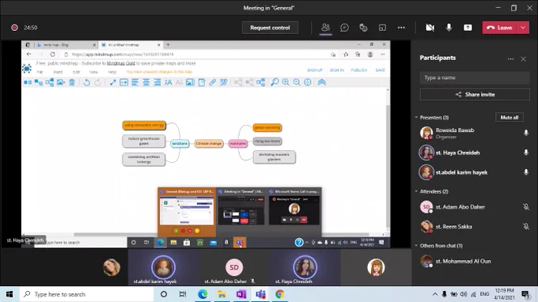The image size is (538, 302).
Task: Click the insert image icon in MindMup toolbar
Action: point(190,82)
